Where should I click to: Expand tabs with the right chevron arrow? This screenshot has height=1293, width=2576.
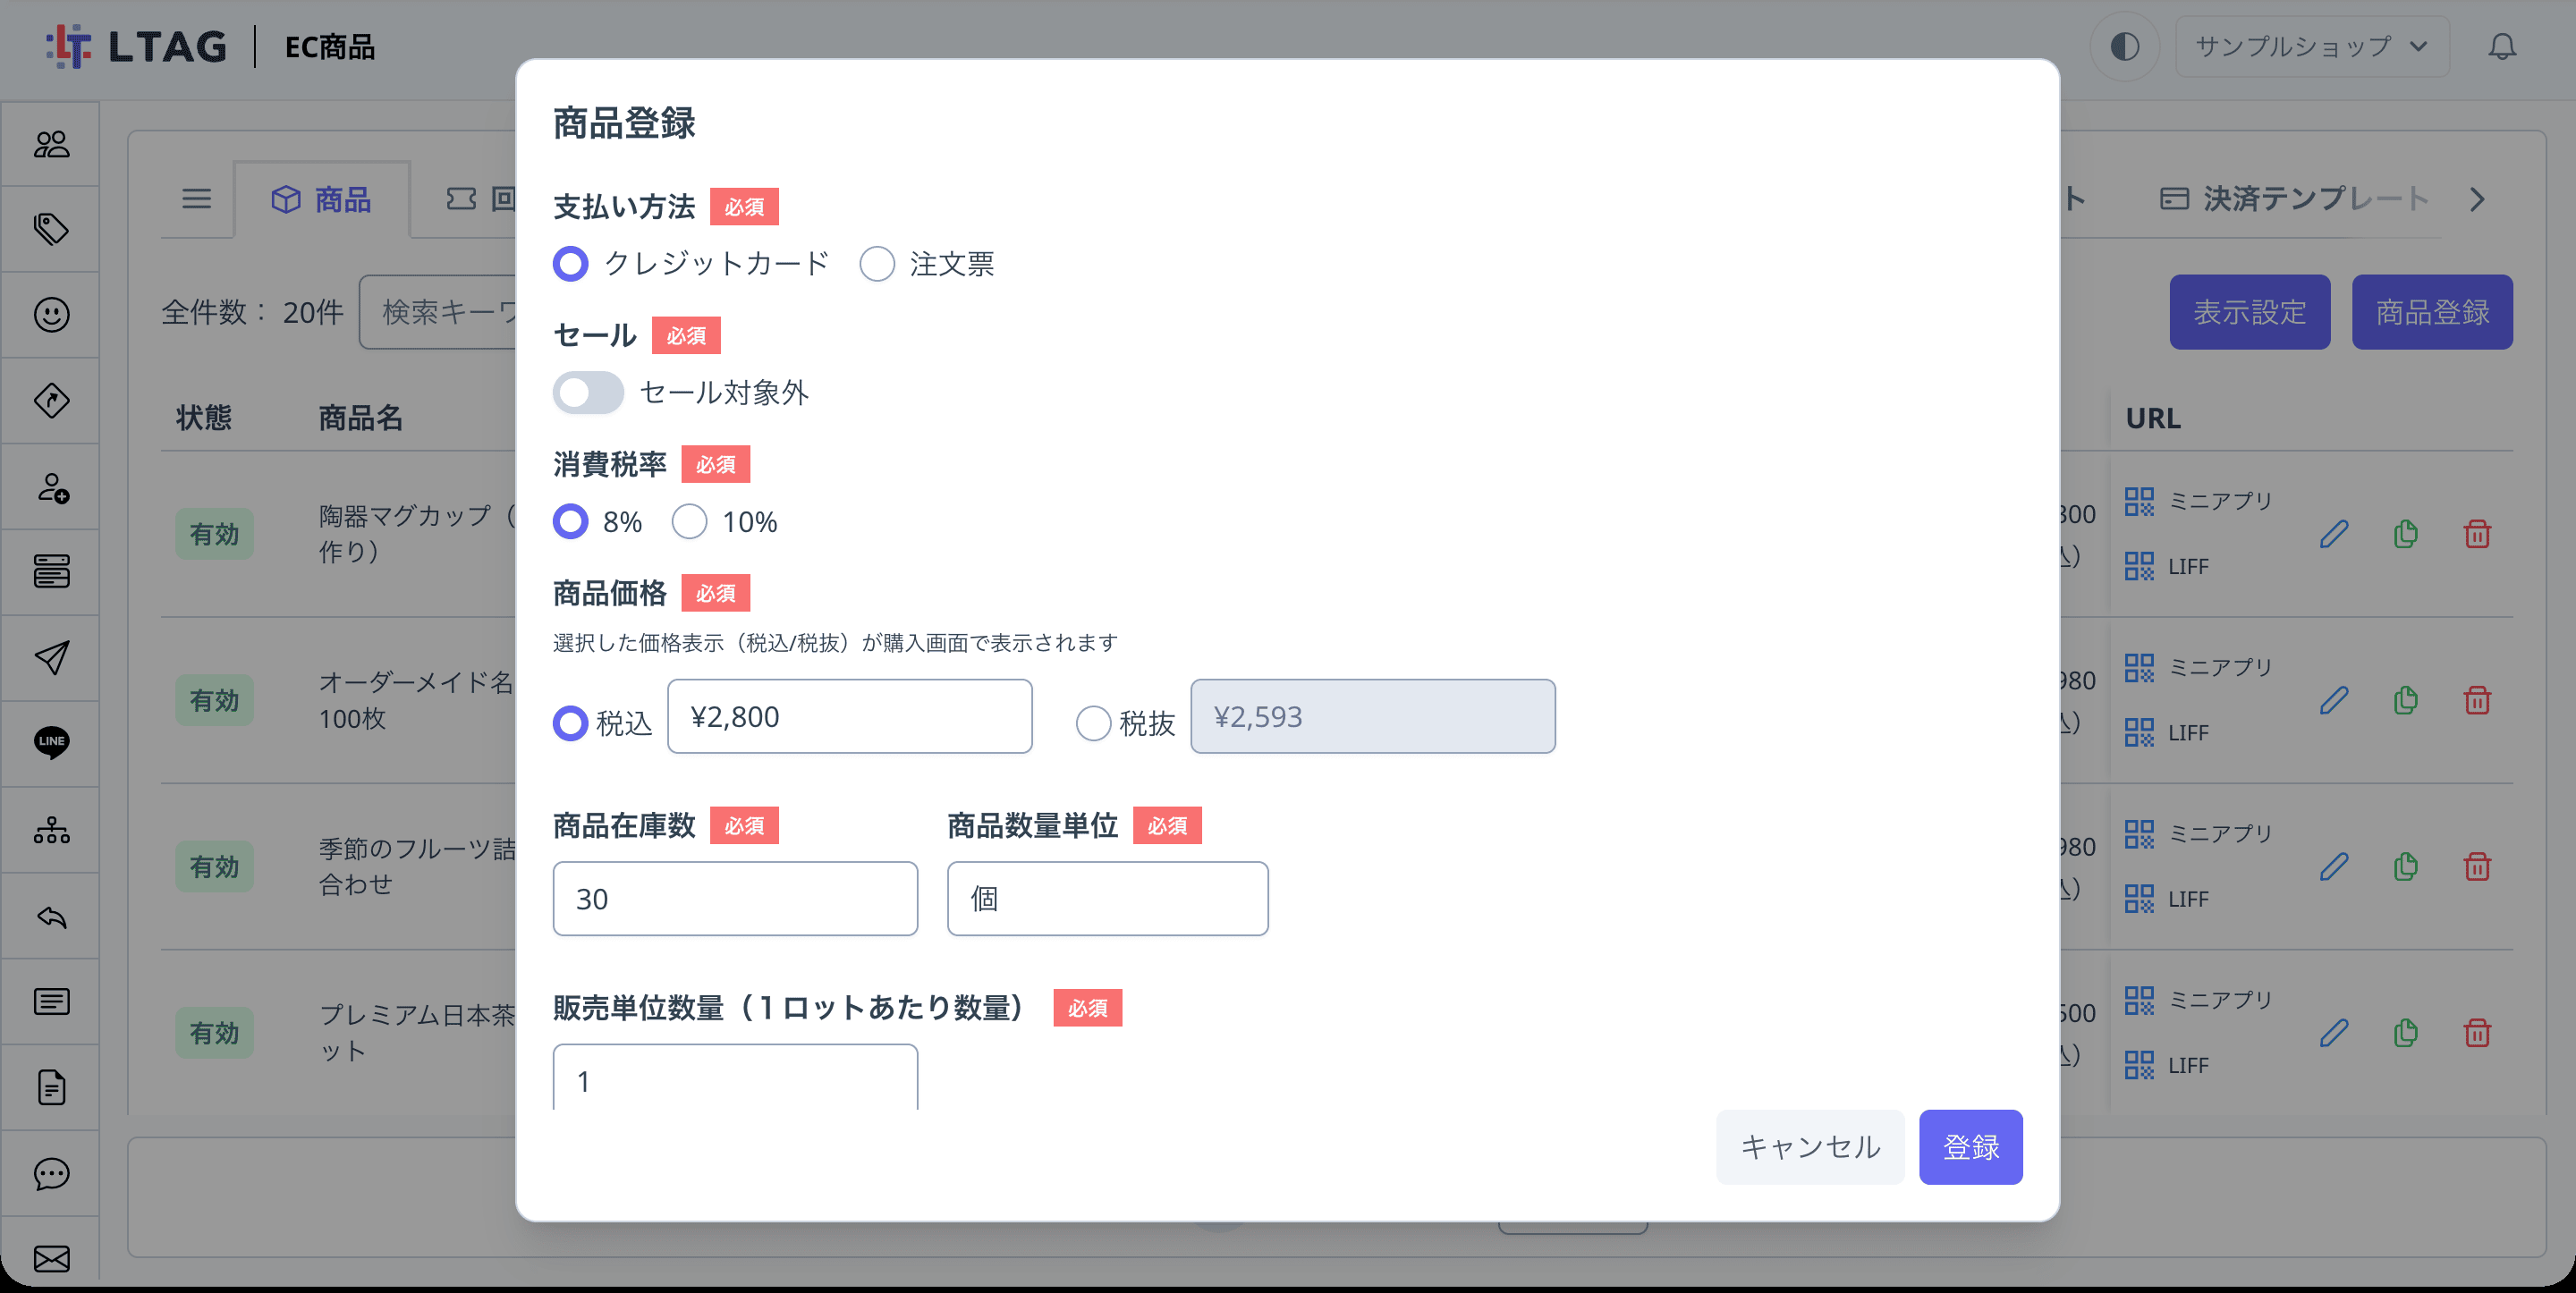coord(2477,199)
